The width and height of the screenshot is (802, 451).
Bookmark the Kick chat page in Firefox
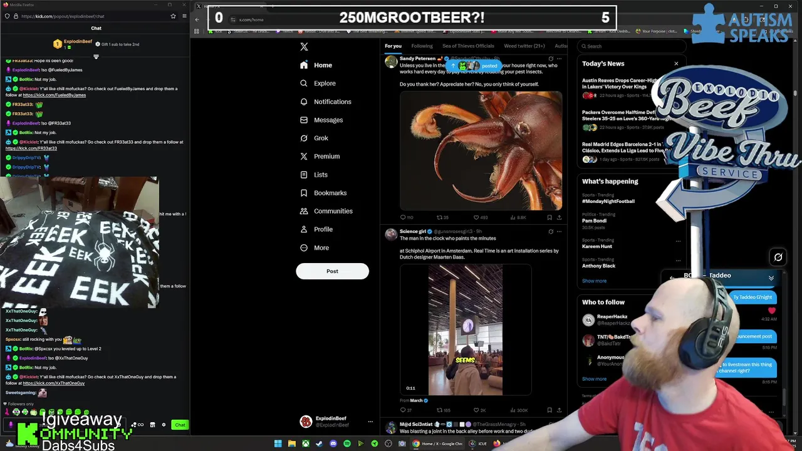click(x=173, y=16)
